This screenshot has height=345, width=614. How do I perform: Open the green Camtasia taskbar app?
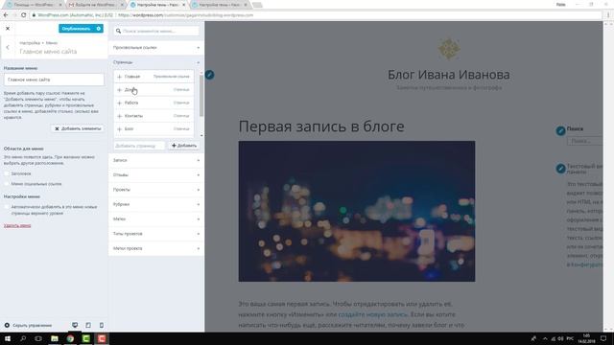click(85, 338)
